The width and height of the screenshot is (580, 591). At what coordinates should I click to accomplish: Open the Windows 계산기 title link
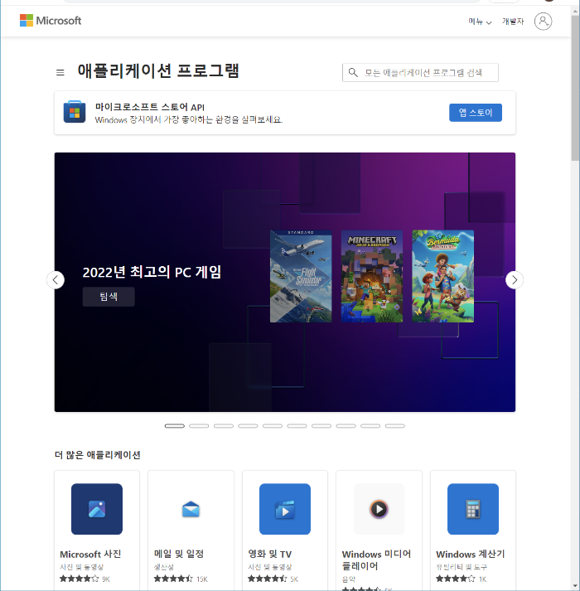[471, 554]
